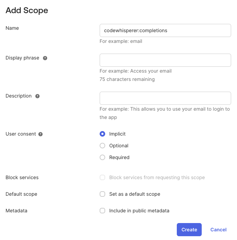This screenshot has width=237, height=240.
Task: Open the Description help tooltip icon
Action: (x=37, y=96)
